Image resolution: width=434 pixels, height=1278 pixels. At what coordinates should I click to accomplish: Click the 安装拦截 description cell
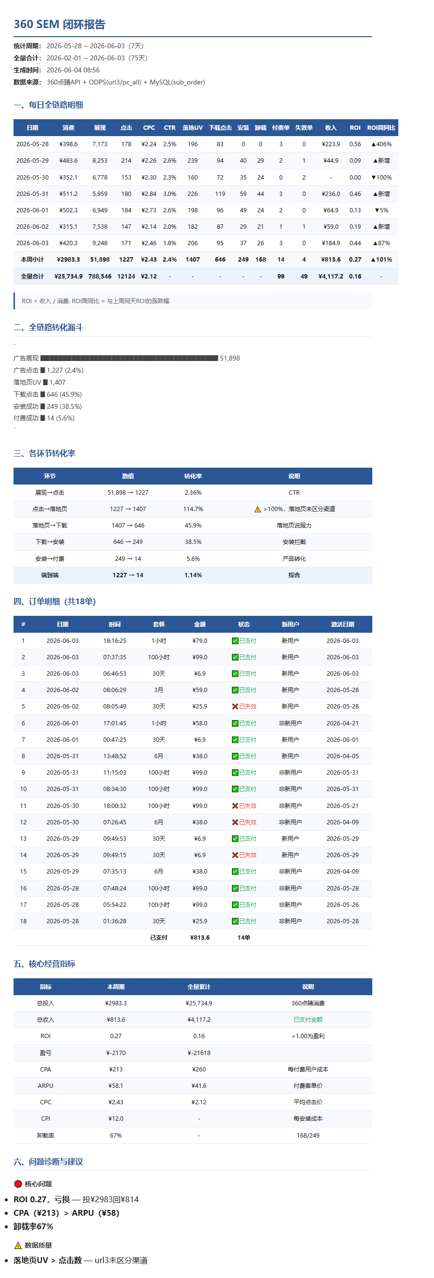click(294, 542)
